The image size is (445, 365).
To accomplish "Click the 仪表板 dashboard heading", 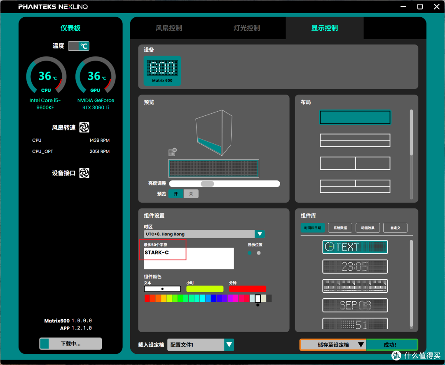I will pos(70,28).
